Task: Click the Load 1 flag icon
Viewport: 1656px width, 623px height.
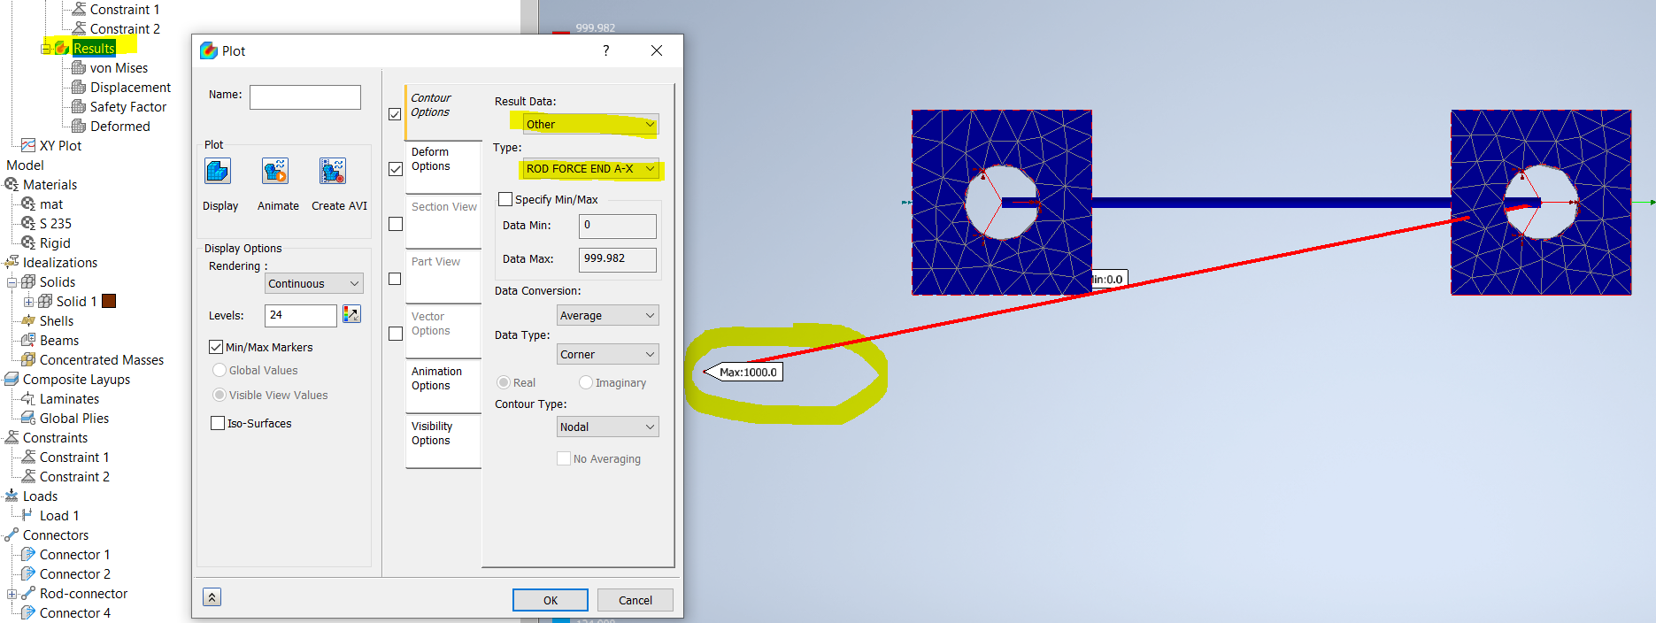Action: coord(27,514)
